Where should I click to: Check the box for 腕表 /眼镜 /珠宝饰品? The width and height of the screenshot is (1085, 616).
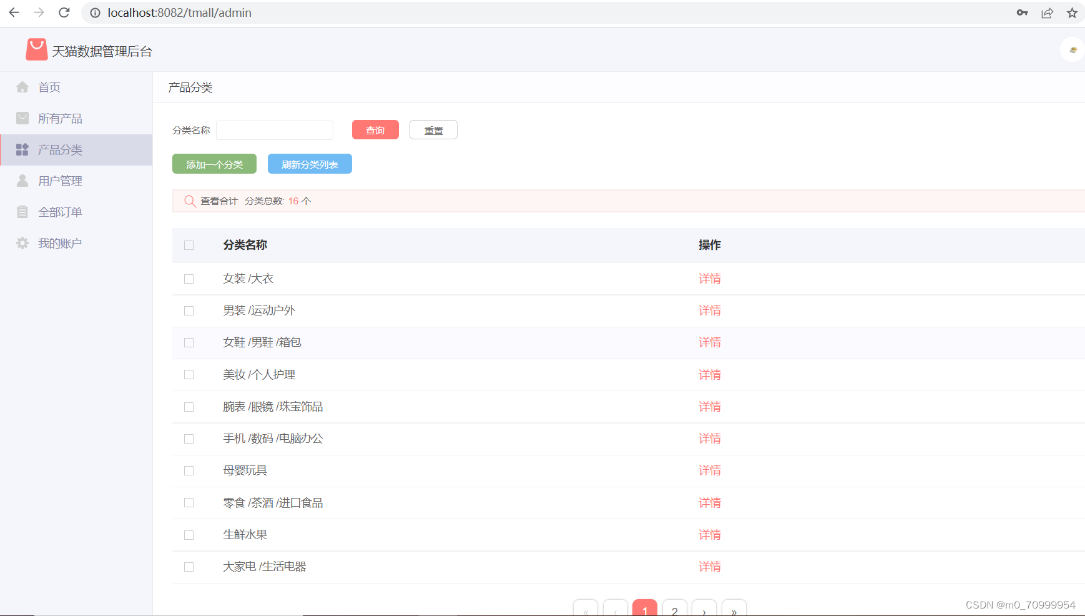point(189,407)
